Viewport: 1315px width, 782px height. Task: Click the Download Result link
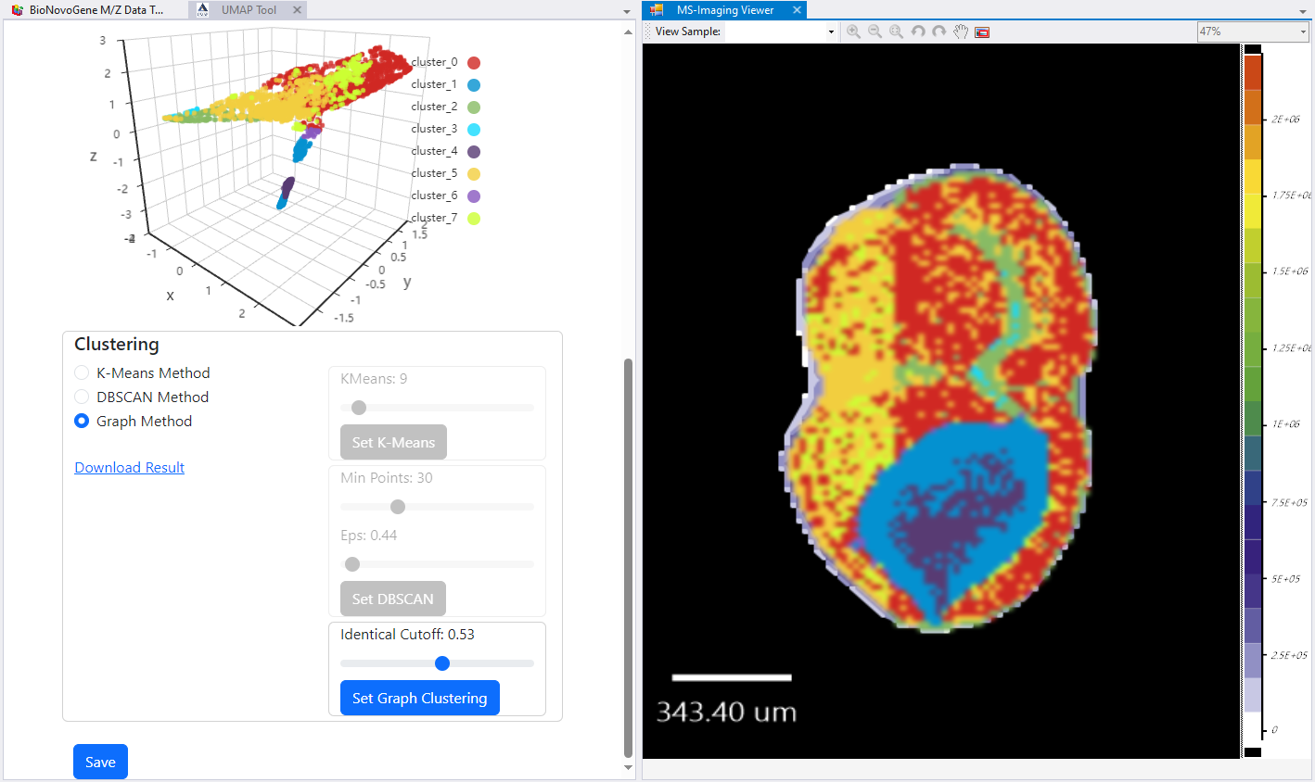129,468
